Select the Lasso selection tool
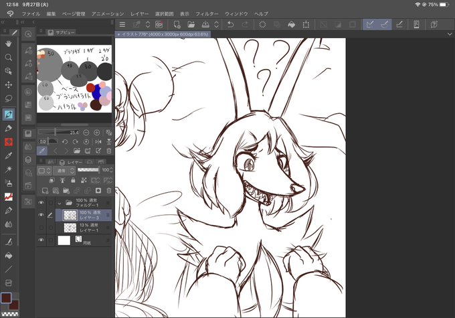This screenshot has width=455, height=318. [x=9, y=98]
